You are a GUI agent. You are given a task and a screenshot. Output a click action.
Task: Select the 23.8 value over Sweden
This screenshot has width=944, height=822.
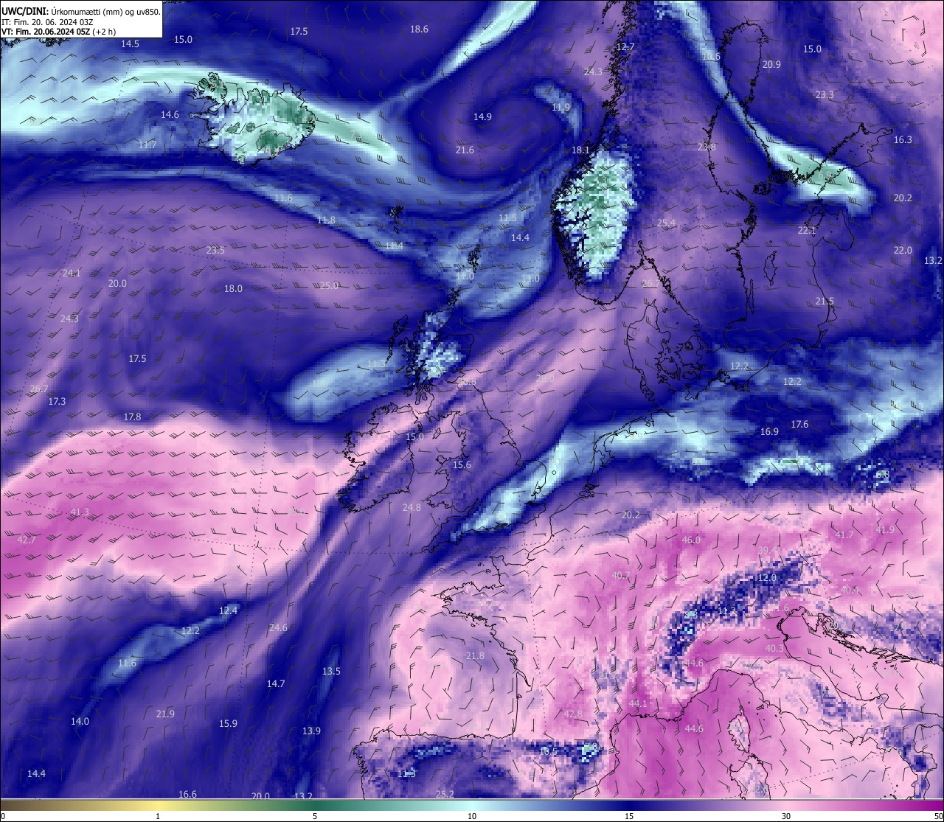click(707, 147)
